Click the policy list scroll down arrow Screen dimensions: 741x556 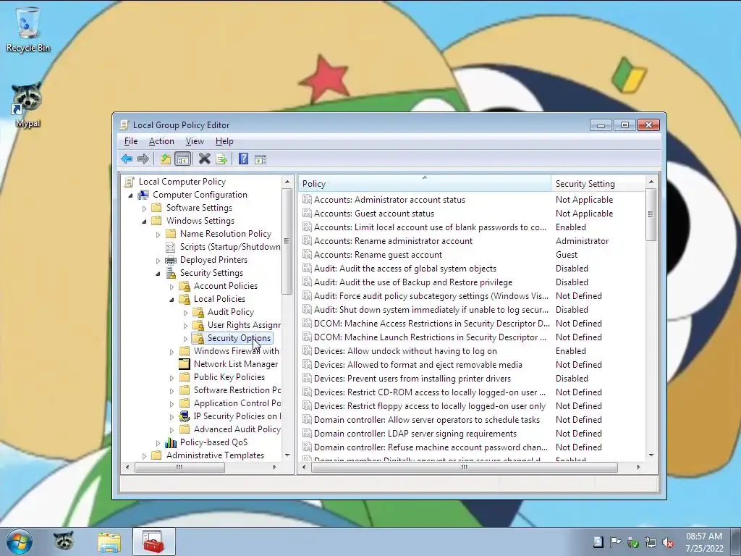pyautogui.click(x=651, y=455)
